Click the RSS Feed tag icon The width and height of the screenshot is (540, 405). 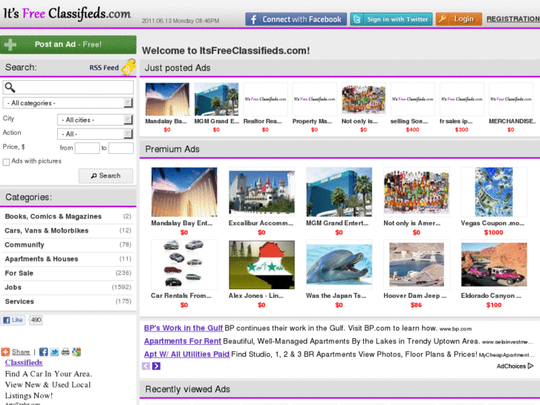pos(129,67)
